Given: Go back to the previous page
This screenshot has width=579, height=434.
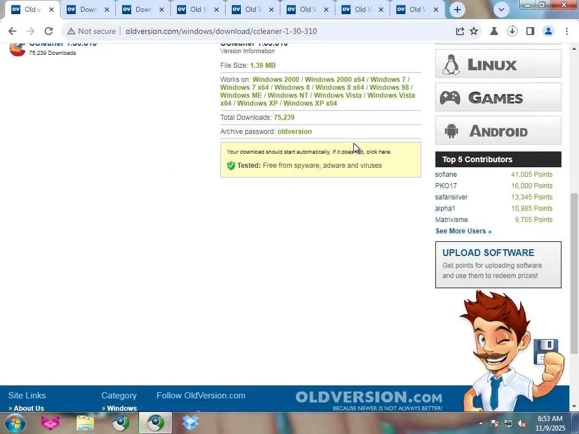Looking at the screenshot, I should pos(12,32).
